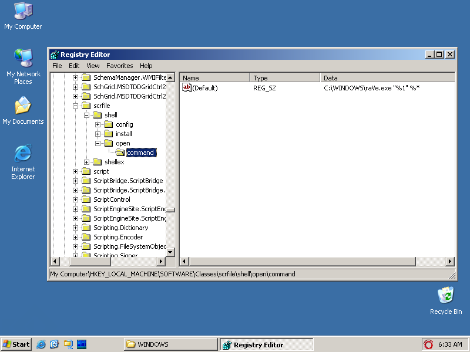470x352 pixels.
Task: Expand the ScriptControl key
Action: tap(76, 199)
